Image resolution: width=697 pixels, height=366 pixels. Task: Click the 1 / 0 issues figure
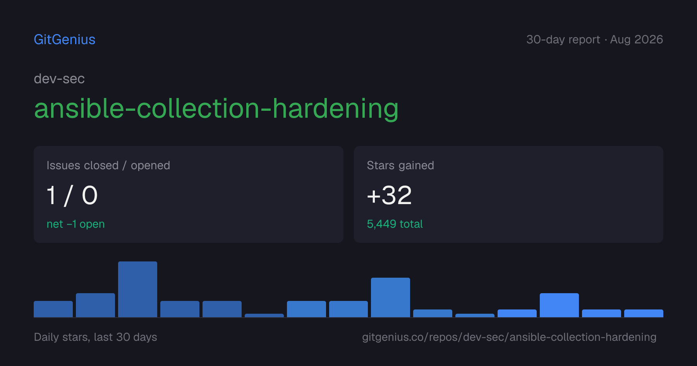72,195
